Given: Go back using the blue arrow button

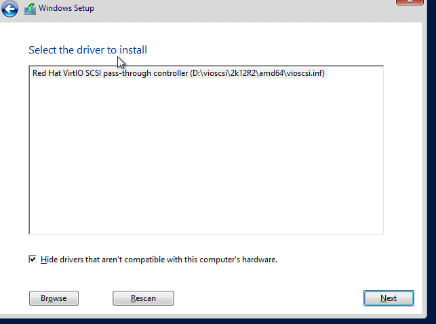Looking at the screenshot, I should 9,9.
